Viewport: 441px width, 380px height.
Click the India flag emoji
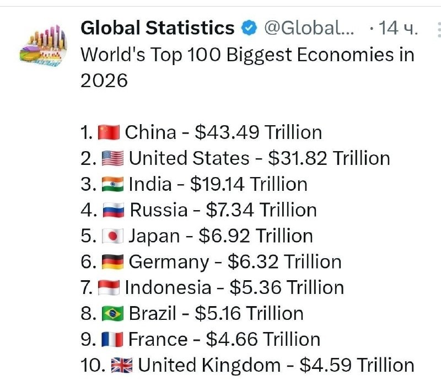point(112,184)
